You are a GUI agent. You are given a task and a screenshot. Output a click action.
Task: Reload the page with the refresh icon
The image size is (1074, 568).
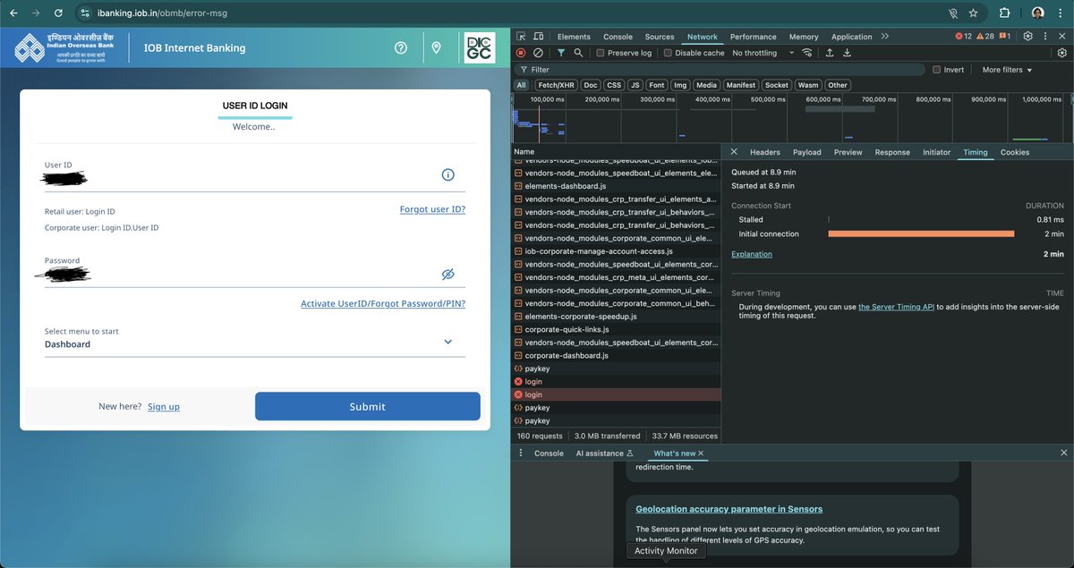(58, 13)
